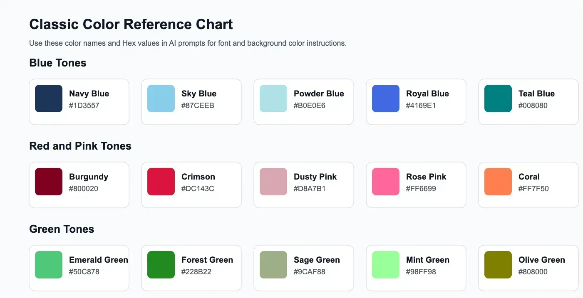This screenshot has width=583, height=298.
Task: Click the Crimson name label
Action: pyautogui.click(x=198, y=177)
